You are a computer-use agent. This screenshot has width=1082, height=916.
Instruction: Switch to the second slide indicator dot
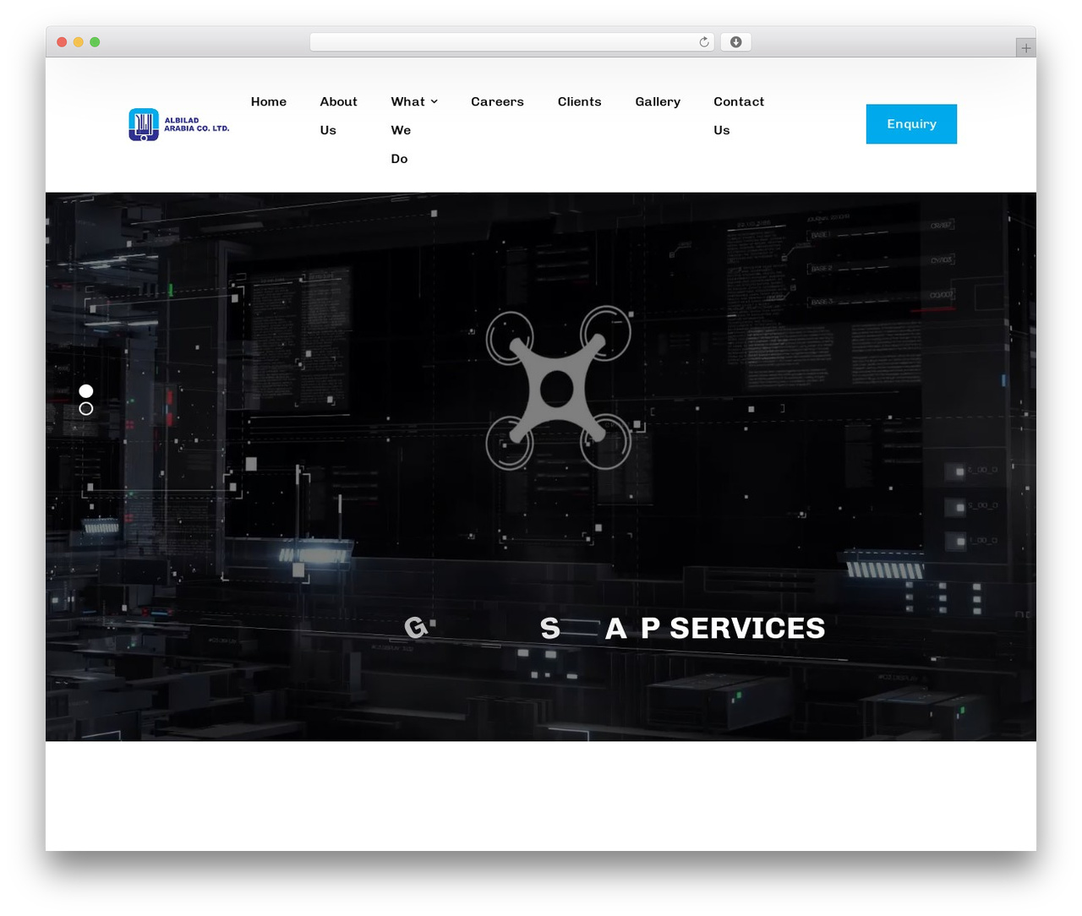86,409
